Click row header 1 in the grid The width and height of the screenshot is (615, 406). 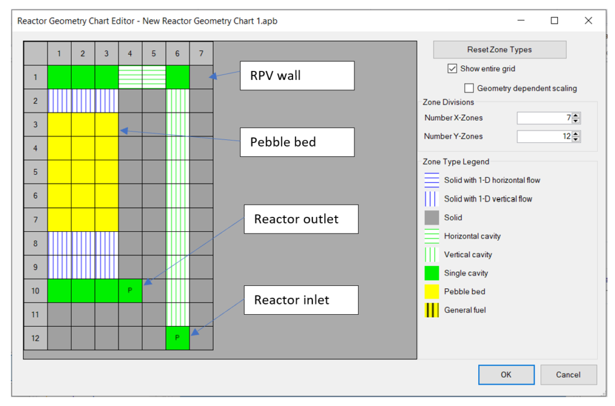tap(35, 77)
